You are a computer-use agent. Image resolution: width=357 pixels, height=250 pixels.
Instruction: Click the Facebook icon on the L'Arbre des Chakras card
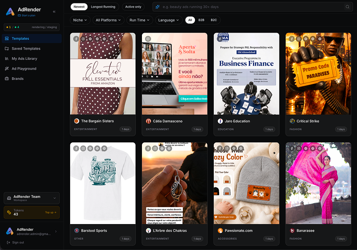(148, 149)
